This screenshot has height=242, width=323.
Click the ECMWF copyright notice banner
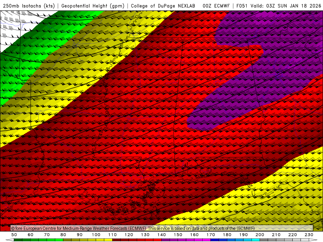(x=162, y=228)
